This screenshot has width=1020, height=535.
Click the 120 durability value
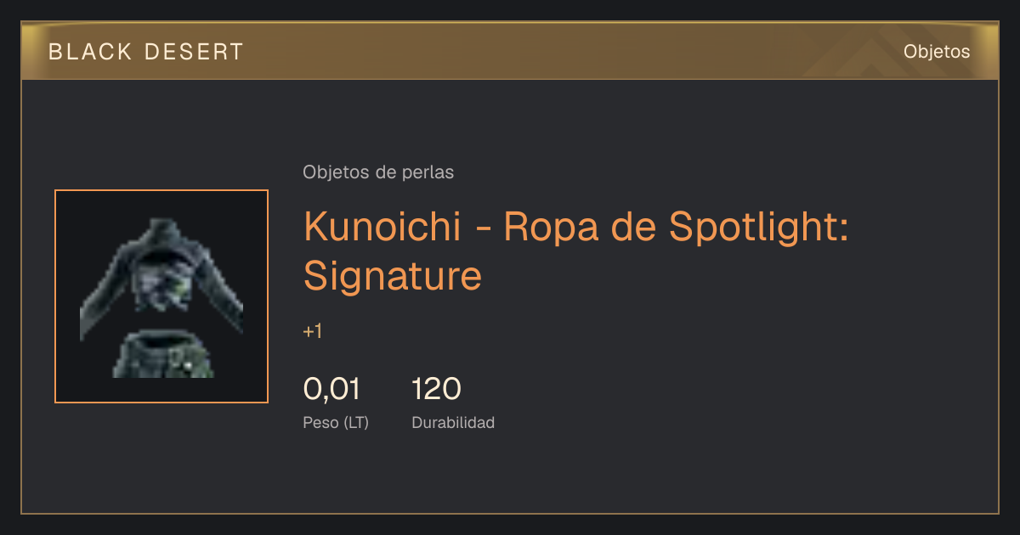tap(436, 390)
